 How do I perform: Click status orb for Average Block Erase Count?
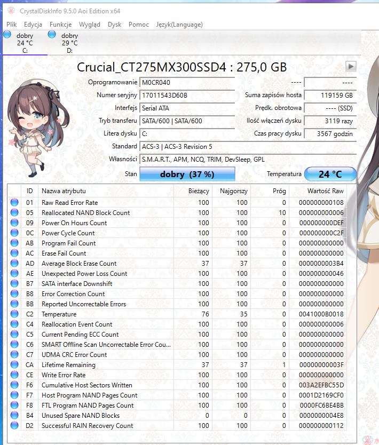pos(14,264)
